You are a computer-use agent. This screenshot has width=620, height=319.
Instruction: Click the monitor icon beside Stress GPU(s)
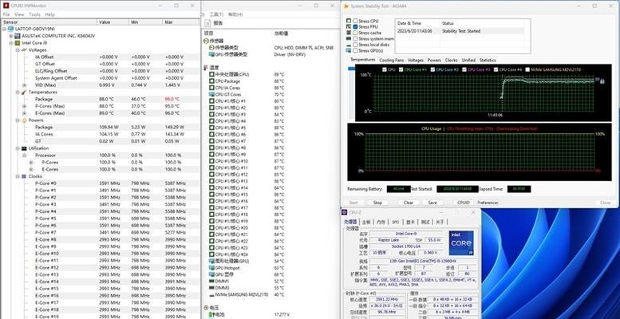coord(349,50)
